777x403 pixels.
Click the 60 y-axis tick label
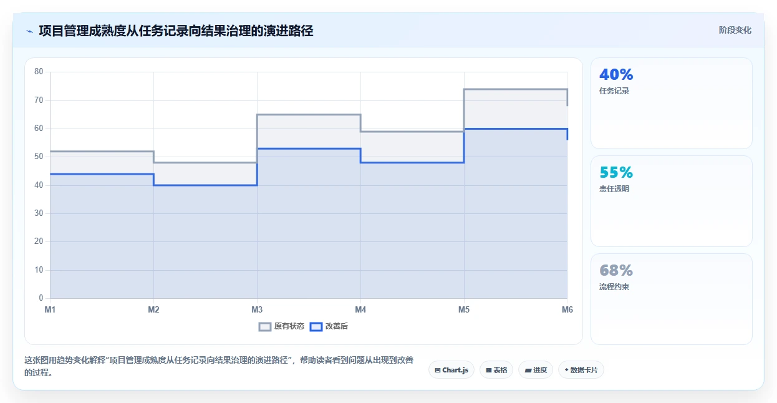[x=39, y=129]
